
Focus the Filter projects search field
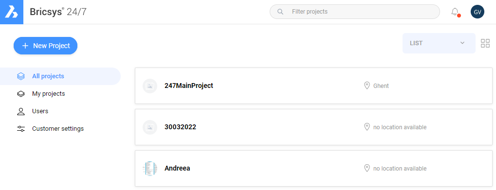(355, 12)
